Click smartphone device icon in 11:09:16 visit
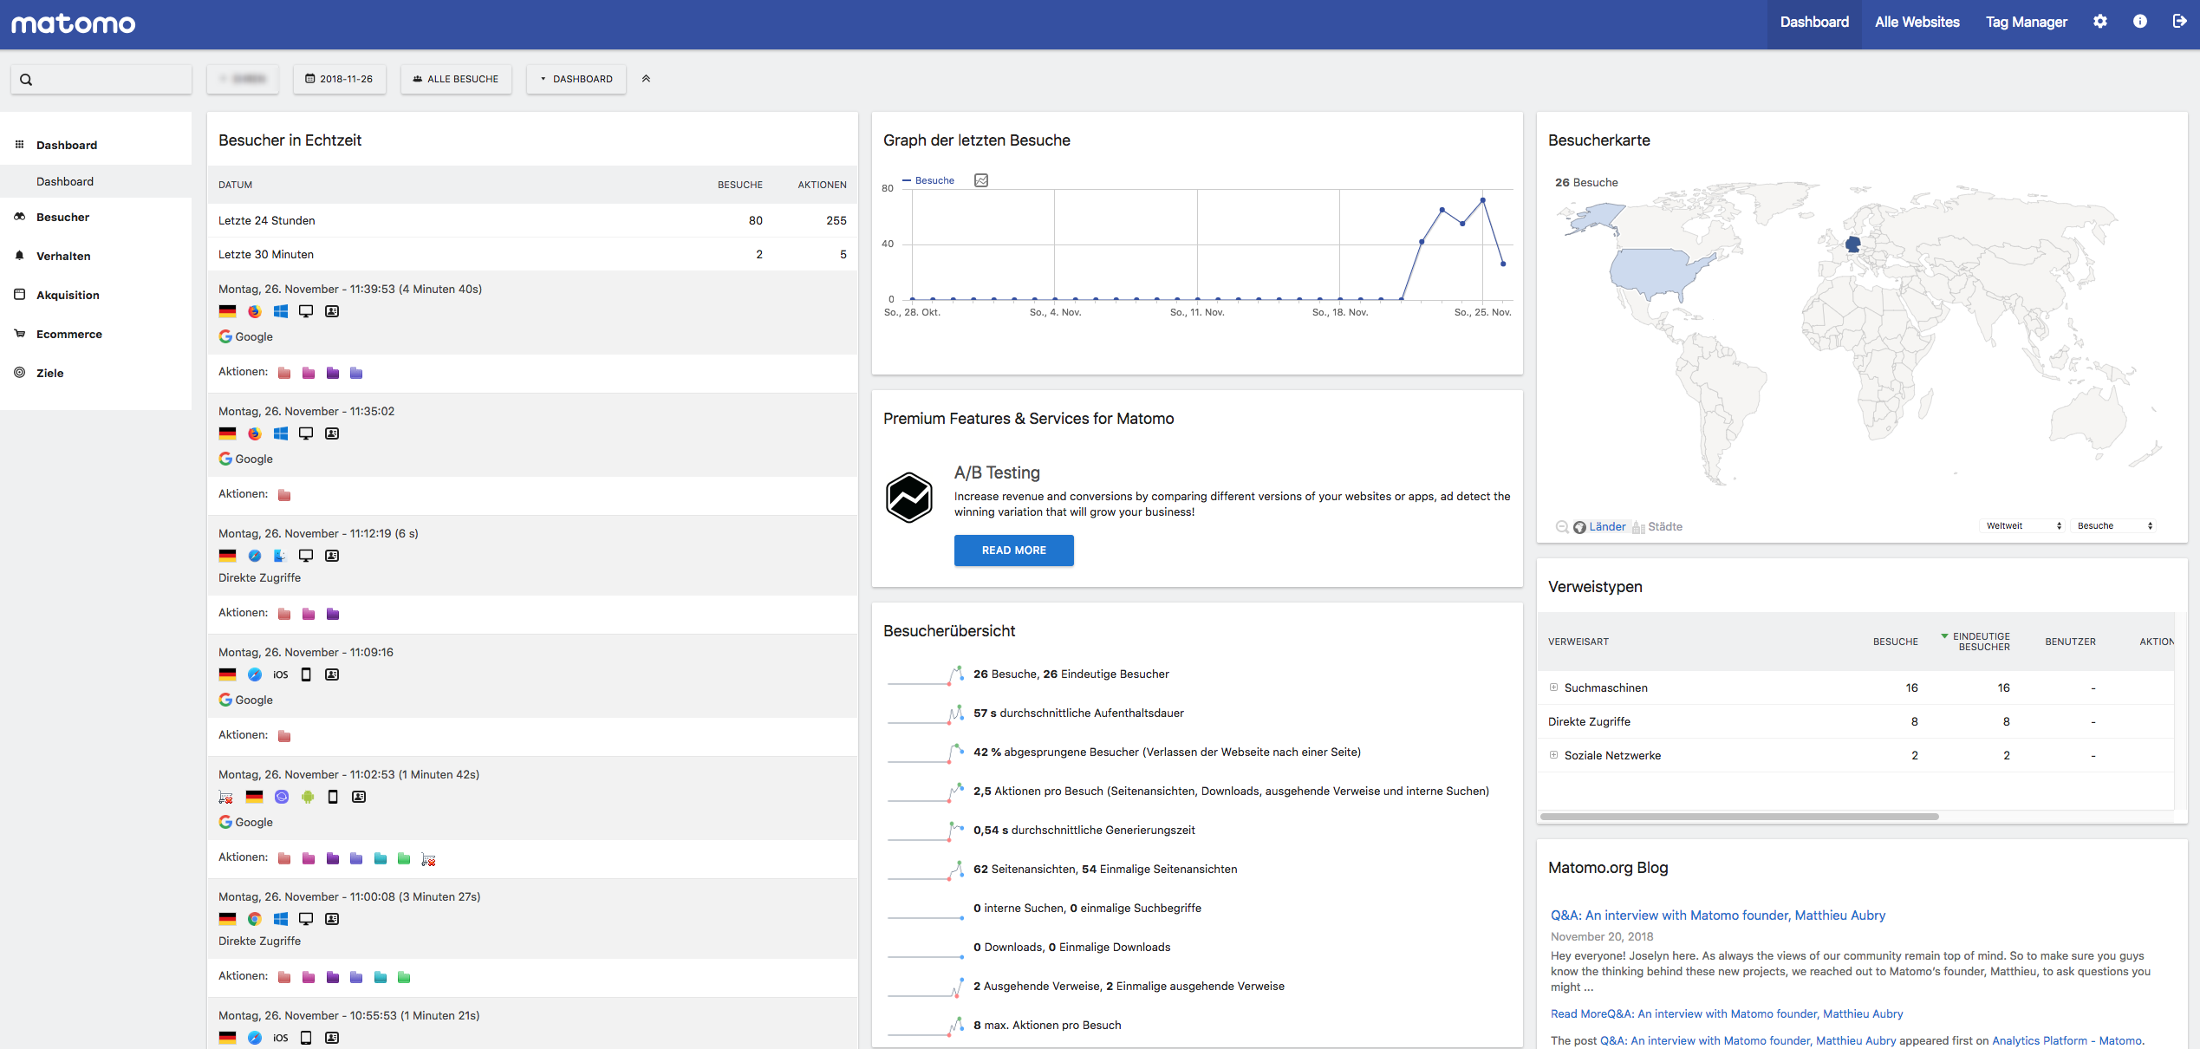 (x=306, y=674)
